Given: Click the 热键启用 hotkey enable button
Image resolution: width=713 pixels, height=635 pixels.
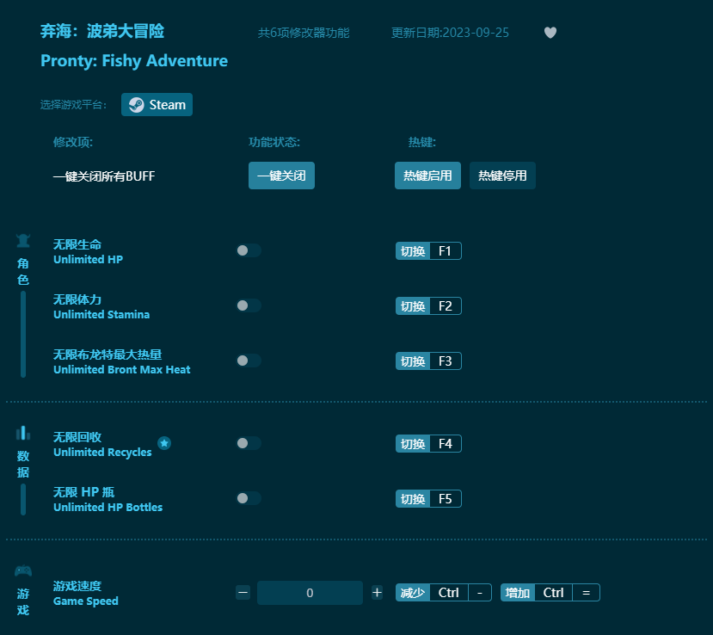Looking at the screenshot, I should click(427, 176).
